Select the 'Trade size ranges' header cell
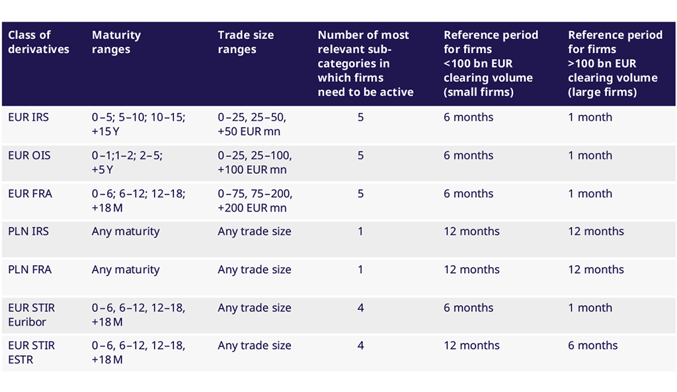 pos(245,42)
